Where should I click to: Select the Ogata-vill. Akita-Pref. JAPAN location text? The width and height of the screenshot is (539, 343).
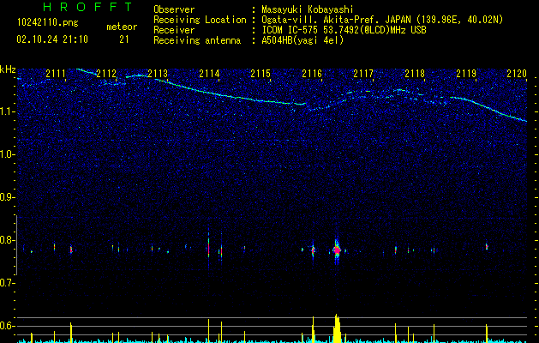pyautogui.click(x=382, y=20)
